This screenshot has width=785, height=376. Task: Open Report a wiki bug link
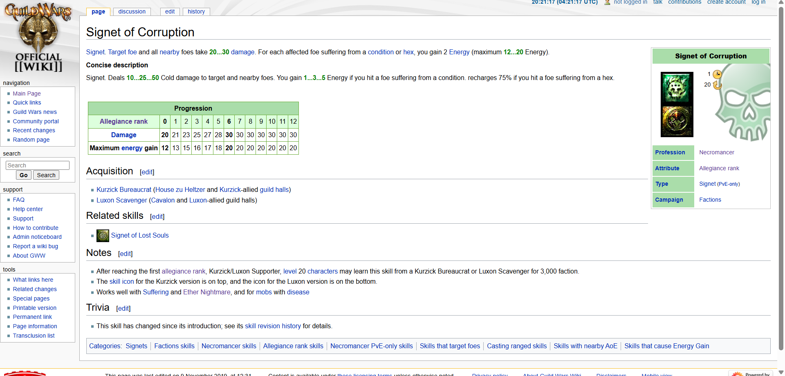(x=36, y=246)
